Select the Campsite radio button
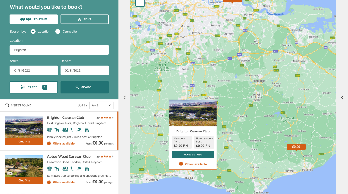This screenshot has width=348, height=194. click(x=58, y=32)
